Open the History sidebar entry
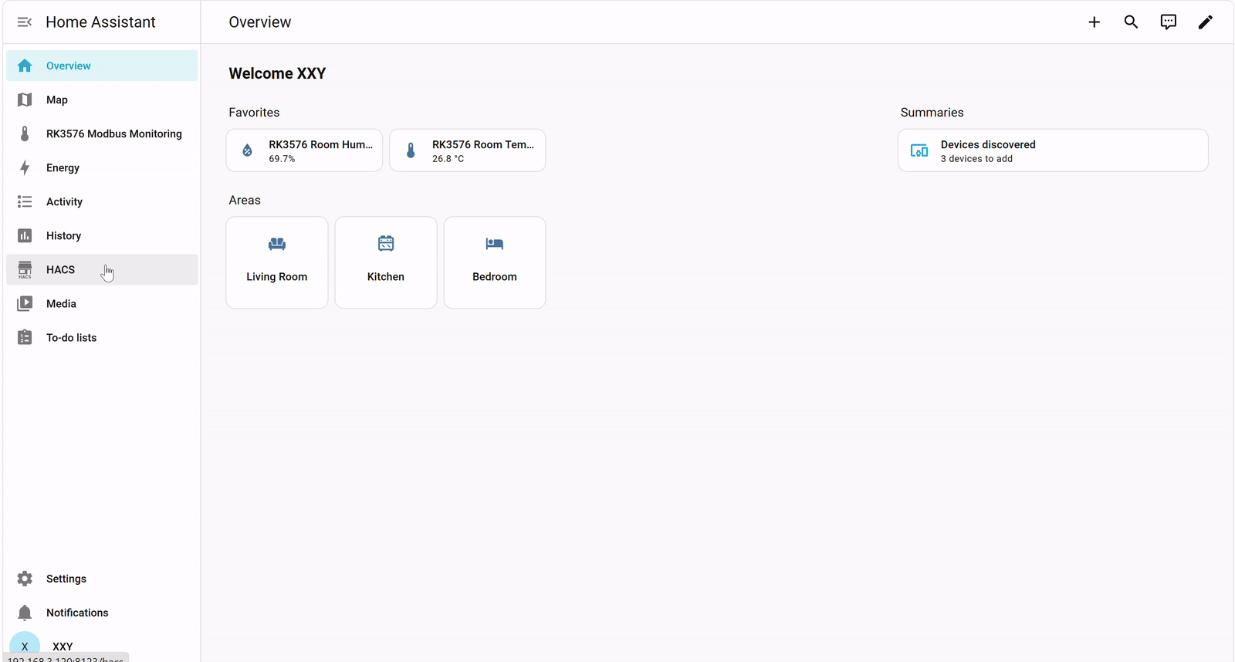 (x=102, y=235)
